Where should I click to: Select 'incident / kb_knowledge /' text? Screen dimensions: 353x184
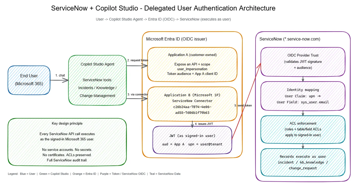pyautogui.click(x=303, y=162)
